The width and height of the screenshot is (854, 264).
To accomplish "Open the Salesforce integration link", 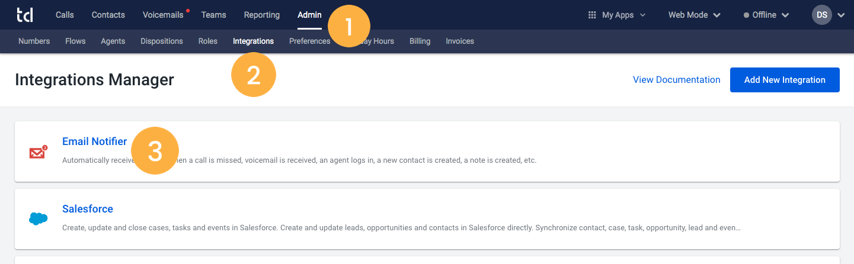I will (x=88, y=209).
